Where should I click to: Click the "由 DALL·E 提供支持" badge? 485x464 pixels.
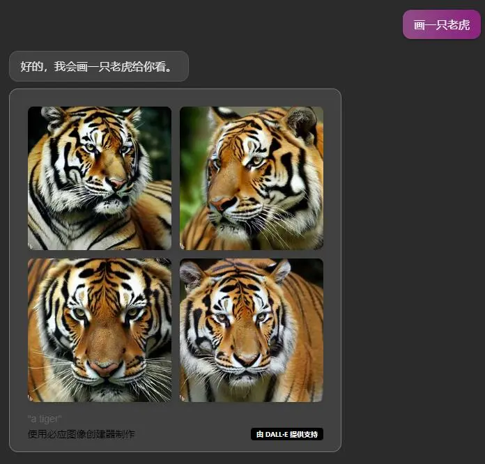[x=287, y=434]
